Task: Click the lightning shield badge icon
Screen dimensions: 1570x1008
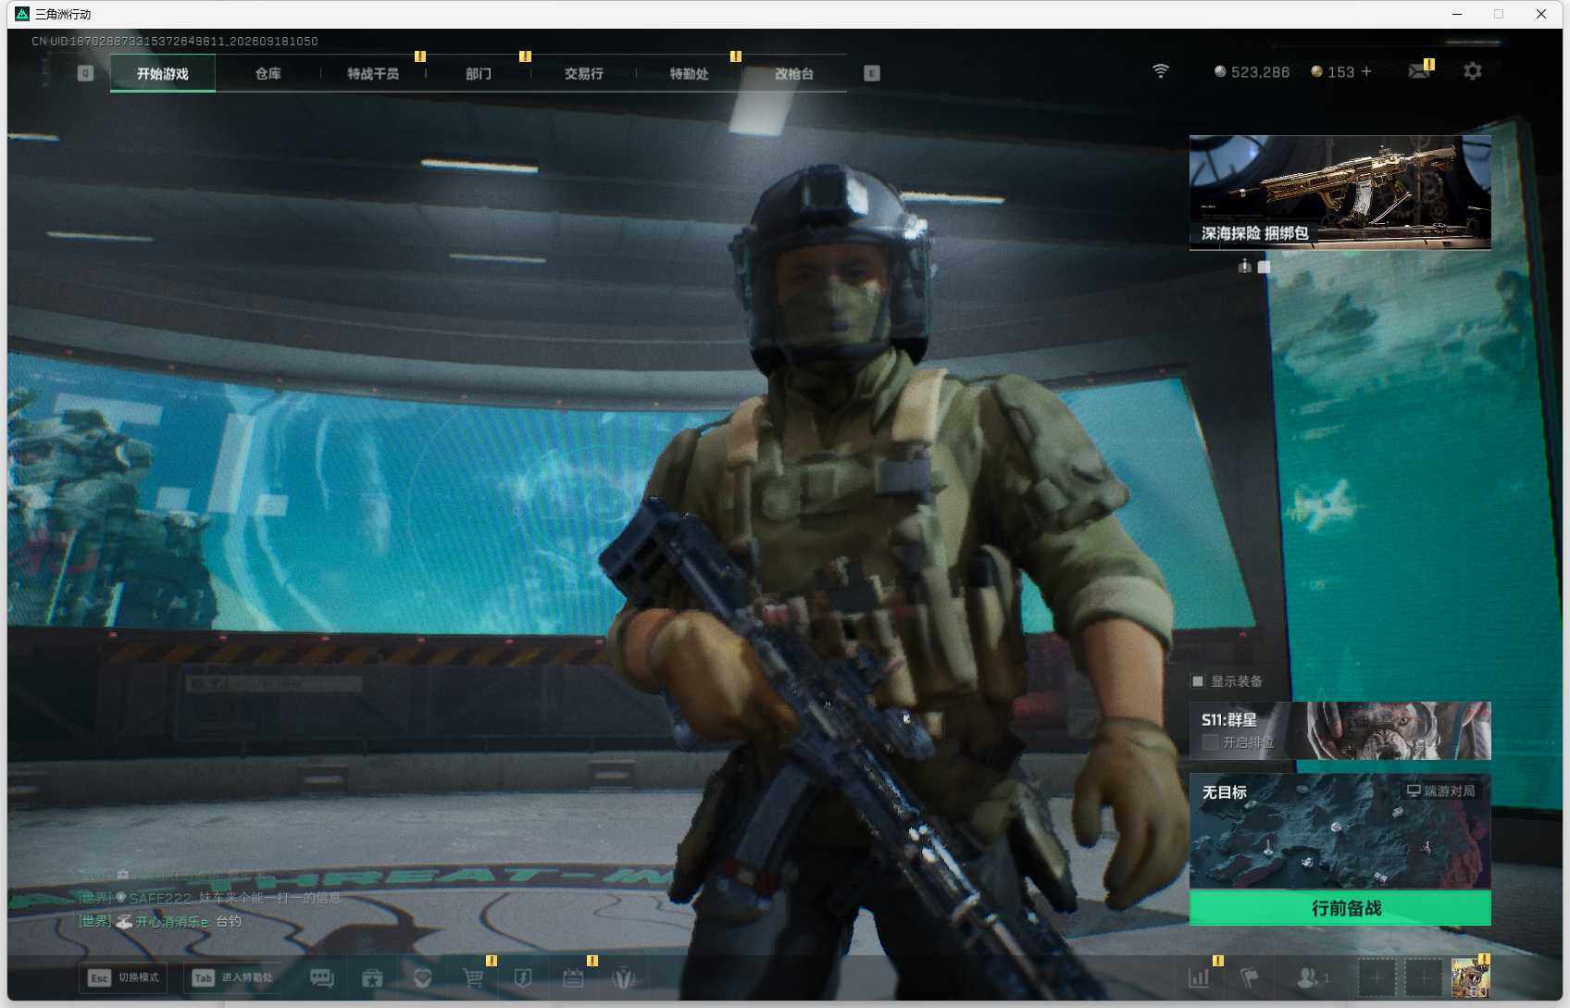Action: coord(523,978)
